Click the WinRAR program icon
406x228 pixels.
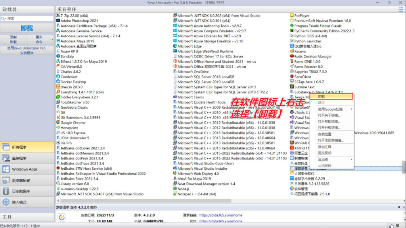tap(292, 143)
